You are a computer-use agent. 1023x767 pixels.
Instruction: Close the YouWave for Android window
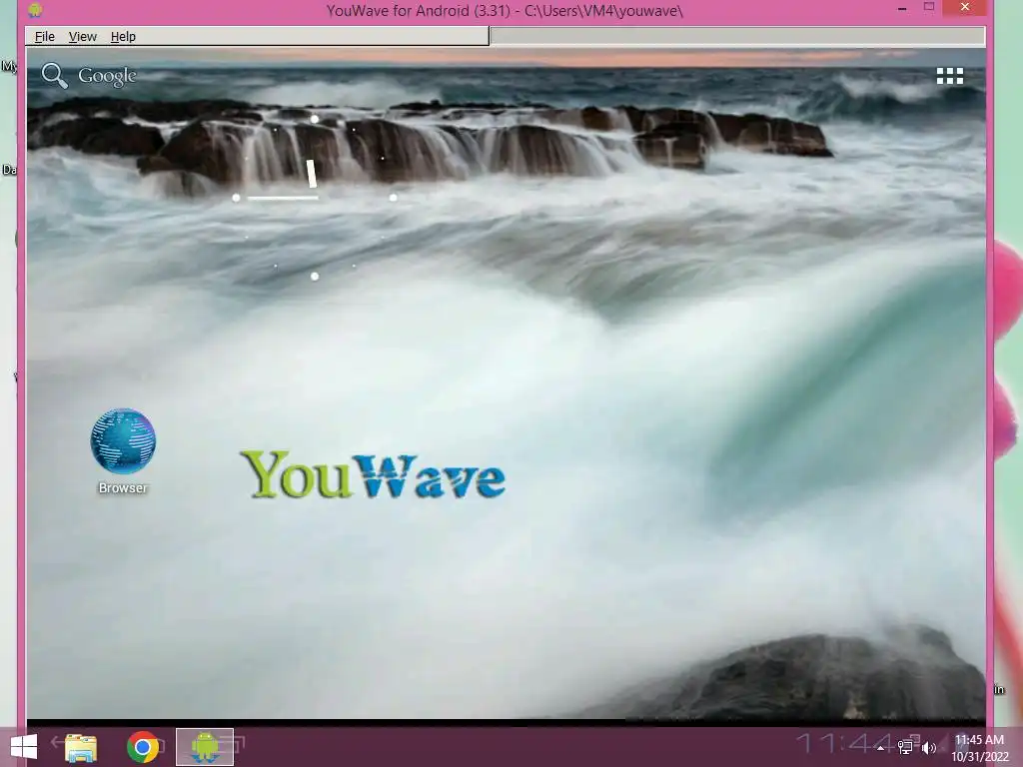(965, 7)
